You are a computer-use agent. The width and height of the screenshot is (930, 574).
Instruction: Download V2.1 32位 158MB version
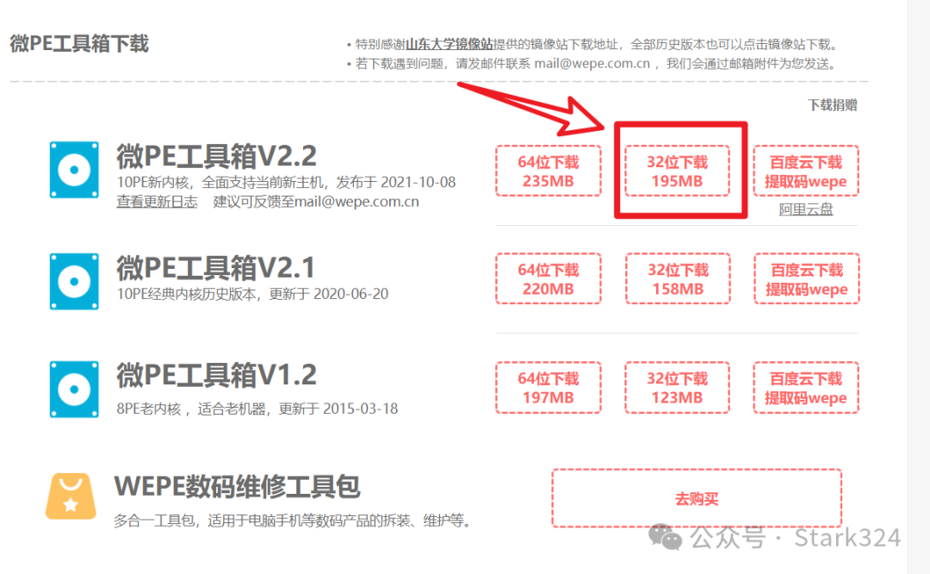coord(678,279)
